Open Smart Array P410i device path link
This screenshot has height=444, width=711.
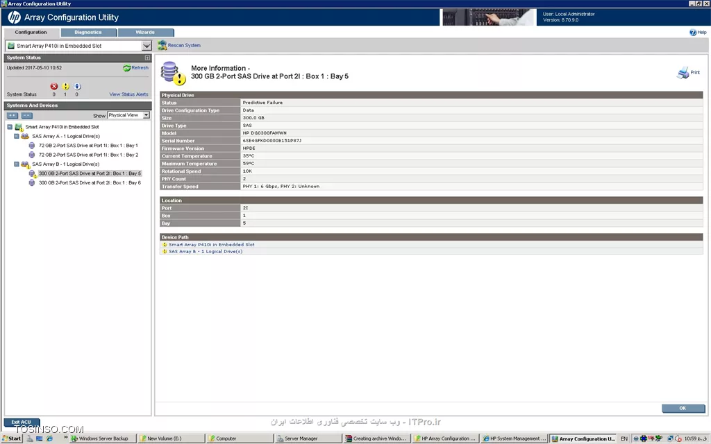point(212,245)
